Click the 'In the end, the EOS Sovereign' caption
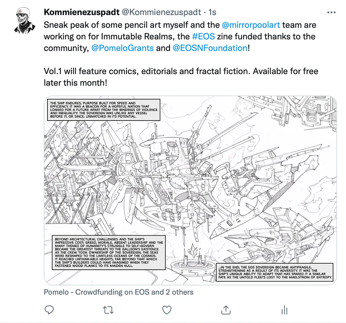The height and width of the screenshot is (323, 346). (x=275, y=272)
